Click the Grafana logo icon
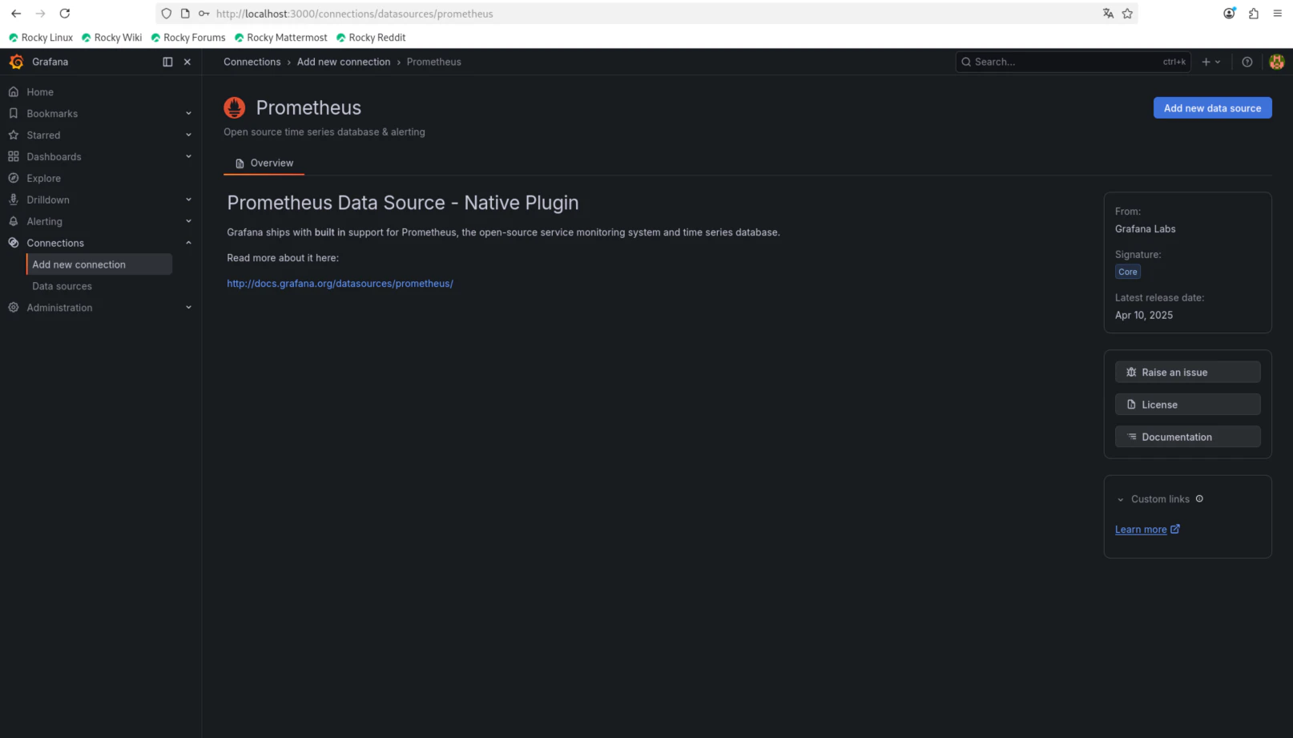Viewport: 1293px width, 738px height. coord(16,62)
